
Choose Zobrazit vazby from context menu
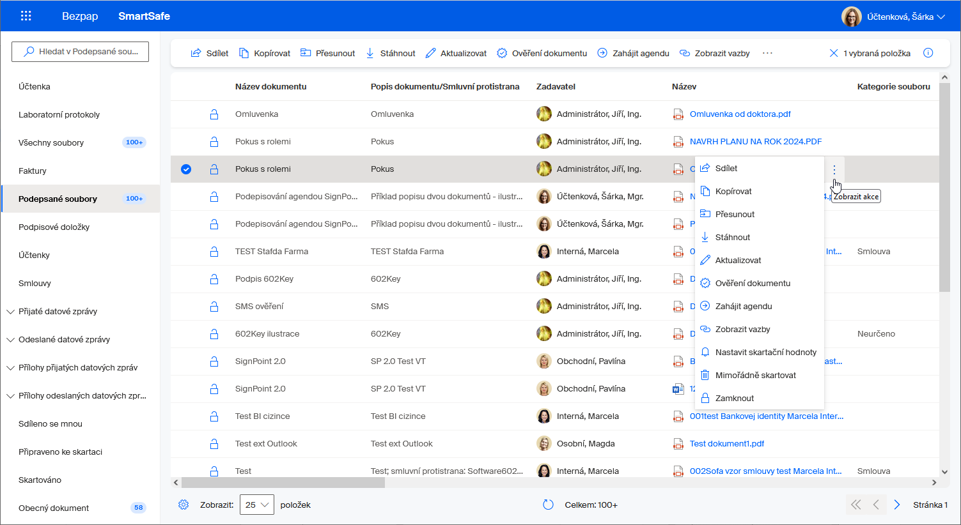759,330
